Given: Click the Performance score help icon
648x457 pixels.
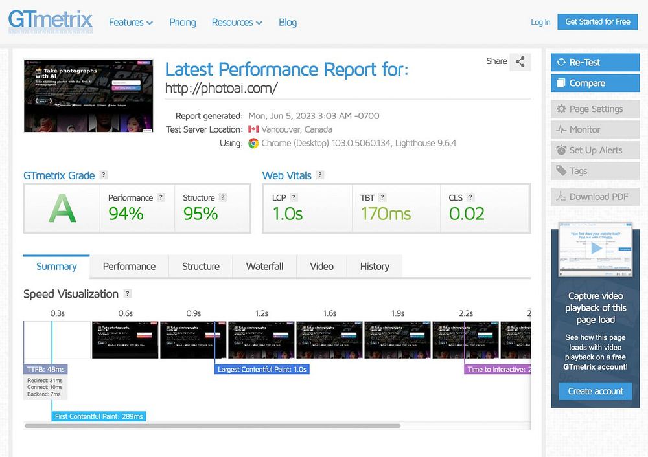Looking at the screenshot, I should coord(161,197).
